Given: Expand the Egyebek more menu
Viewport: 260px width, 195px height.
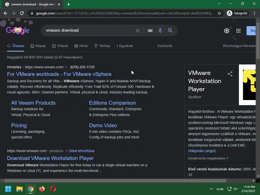Looking at the screenshot, I should click(125, 46).
